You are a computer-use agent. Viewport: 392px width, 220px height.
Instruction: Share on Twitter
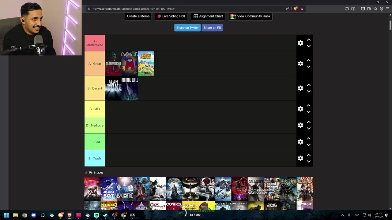click(x=187, y=28)
